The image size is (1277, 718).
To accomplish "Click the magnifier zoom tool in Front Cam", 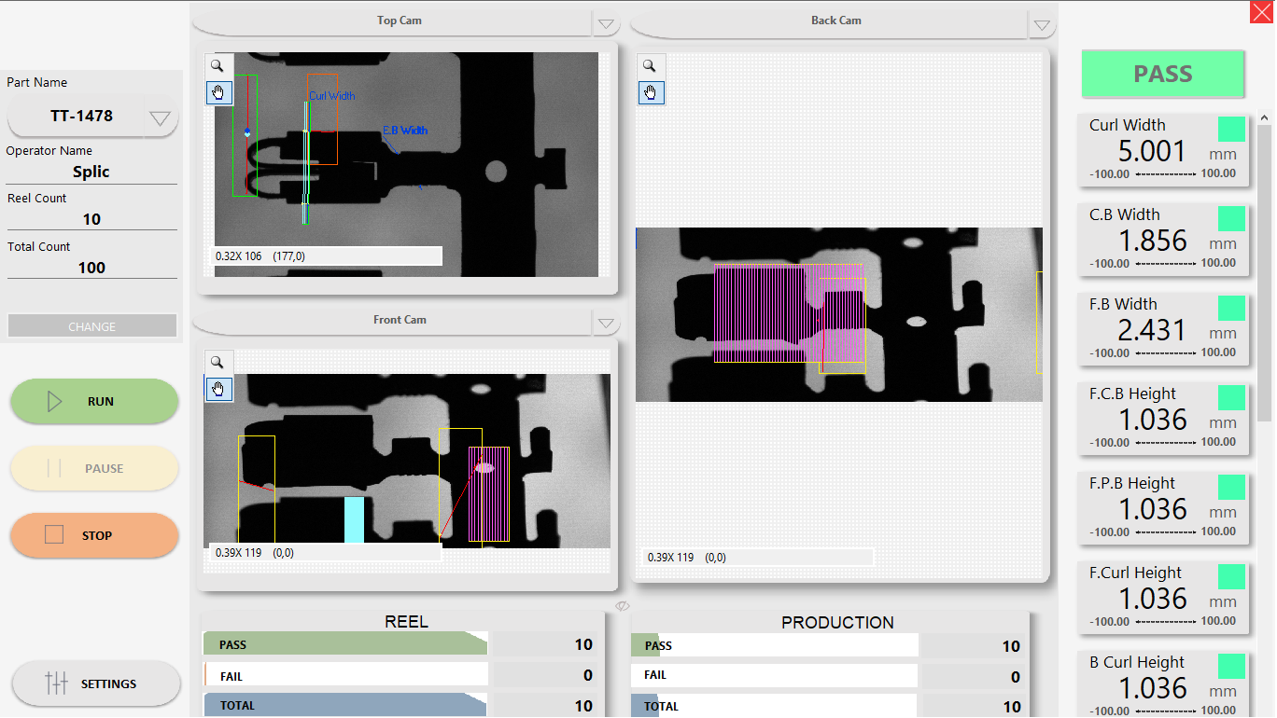I will coord(218,363).
